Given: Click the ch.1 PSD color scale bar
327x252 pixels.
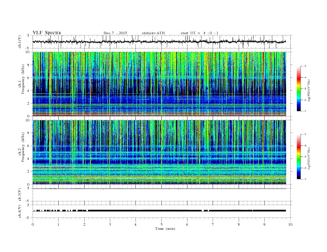Looking at the screenshot, I should coord(299,89).
